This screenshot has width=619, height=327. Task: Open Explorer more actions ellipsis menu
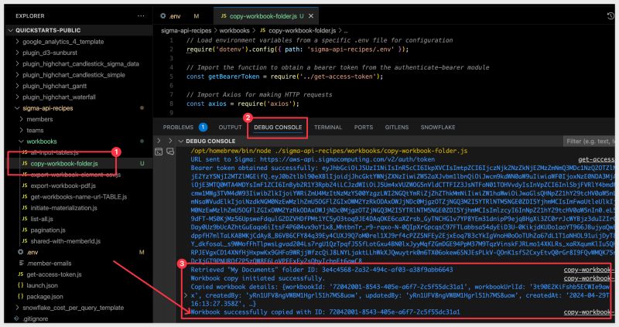[141, 15]
